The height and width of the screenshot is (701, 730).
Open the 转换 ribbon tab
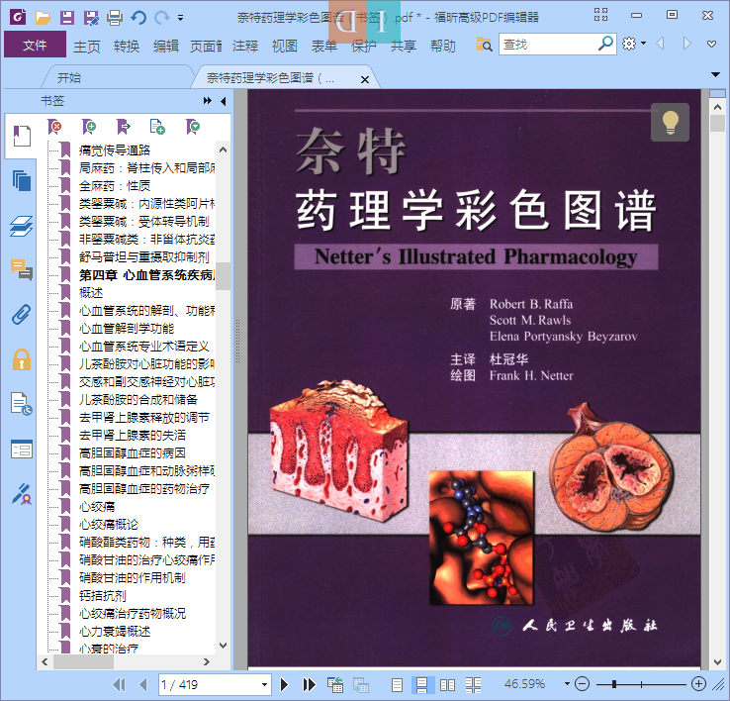(x=127, y=47)
